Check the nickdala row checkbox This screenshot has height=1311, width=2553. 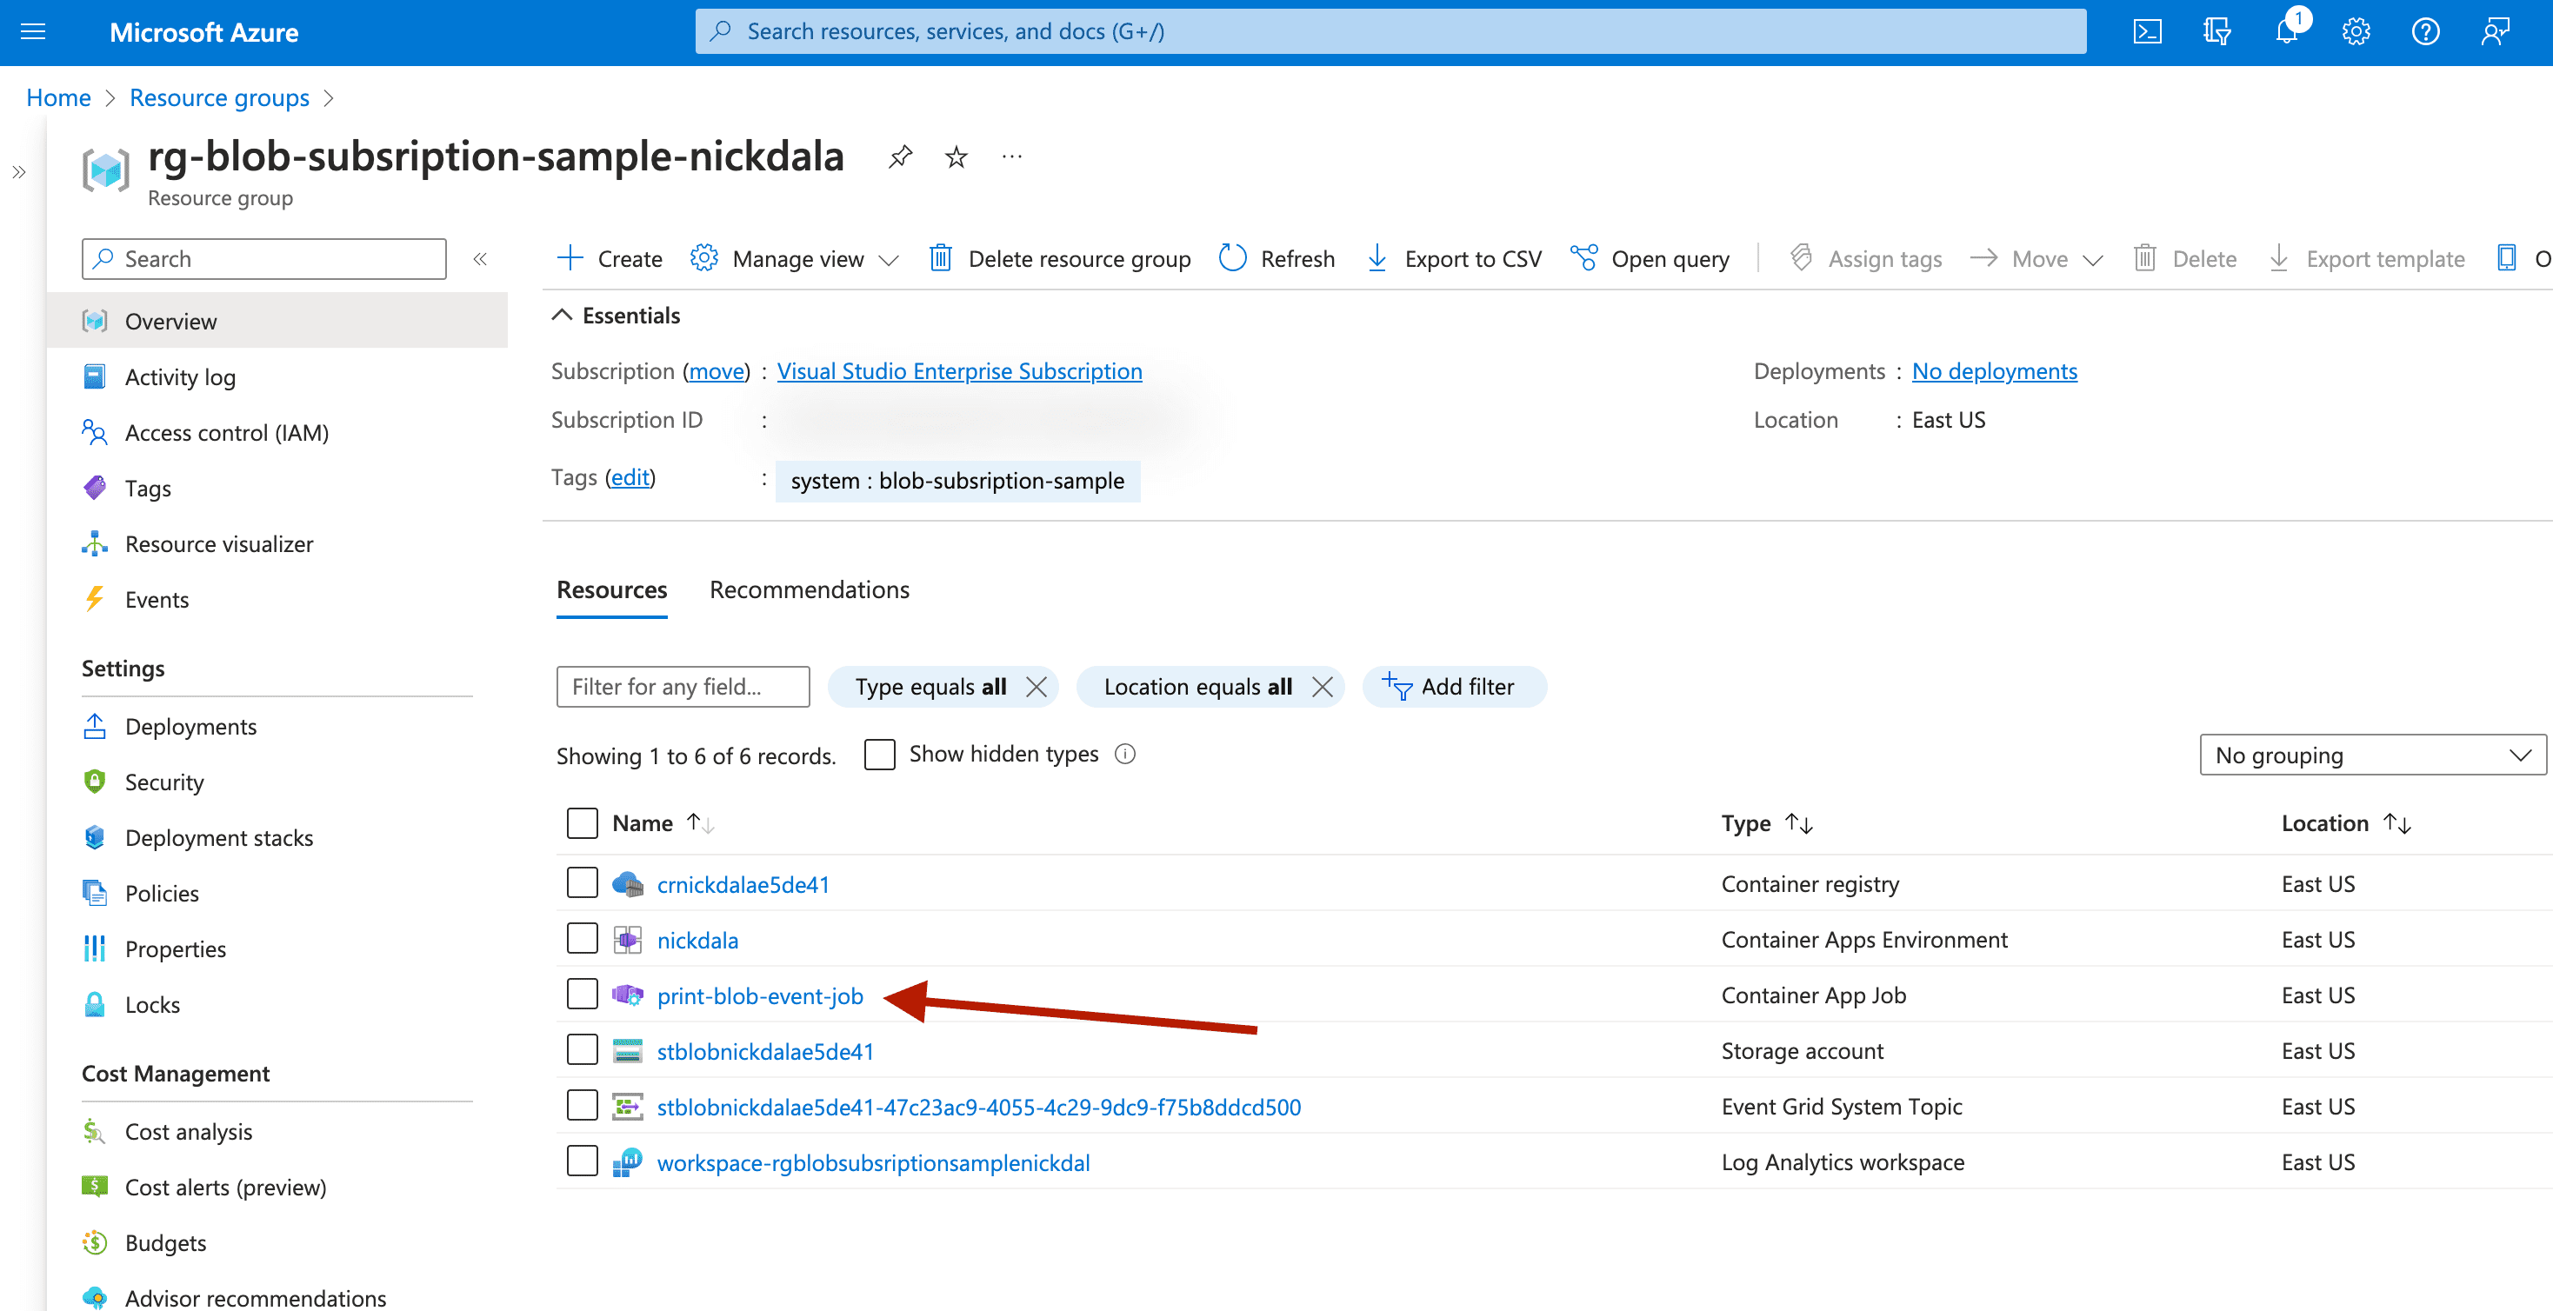click(x=582, y=938)
